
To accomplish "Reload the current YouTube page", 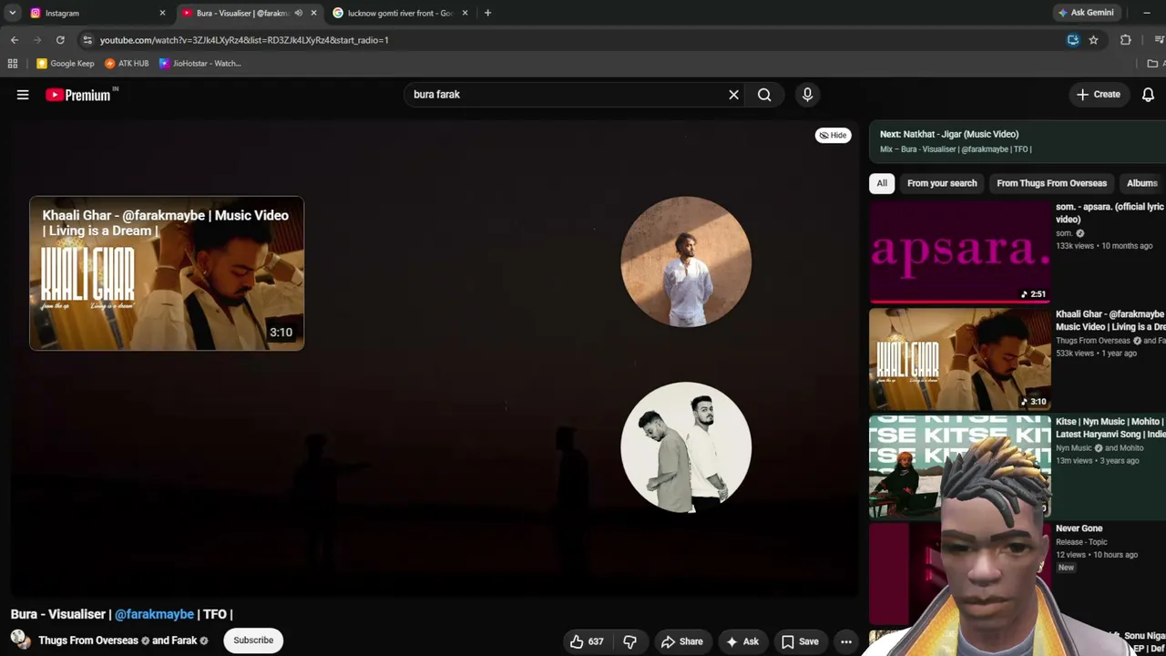I will tap(60, 40).
